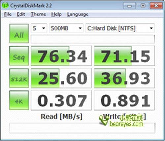Viewport: 165px width, 141px height.
Task: Select the 512K read result 25.60
Action: 61,78
